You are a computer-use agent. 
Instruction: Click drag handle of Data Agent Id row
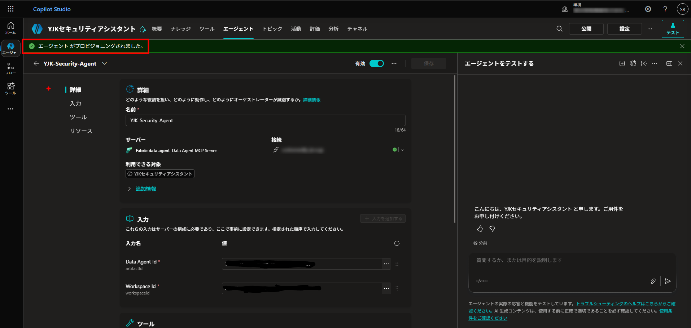(x=397, y=264)
